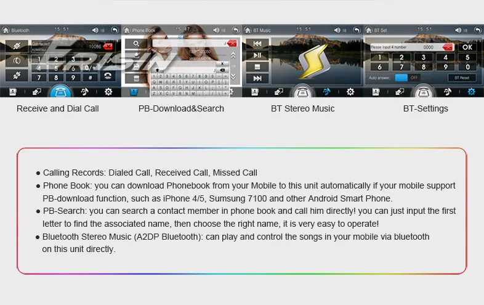484x305 pixels.
Task: Page up Phone Book list with double chevron
Action: click(233, 55)
